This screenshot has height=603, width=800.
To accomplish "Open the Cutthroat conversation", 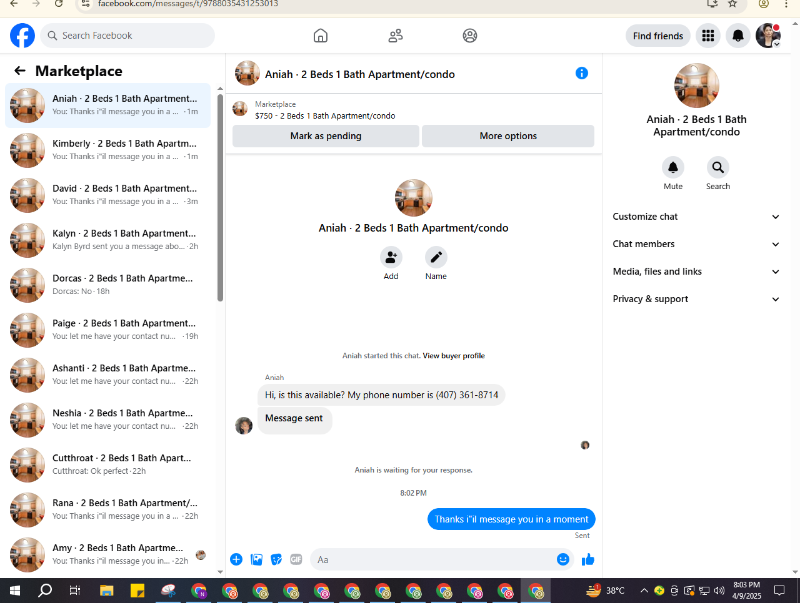I will coord(107,464).
